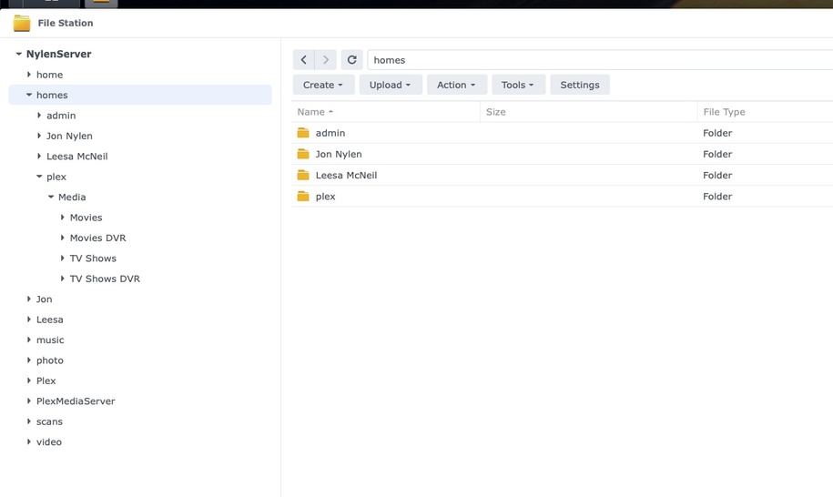Select music shared folder in the tree
The width and height of the screenshot is (833, 497).
[50, 340]
